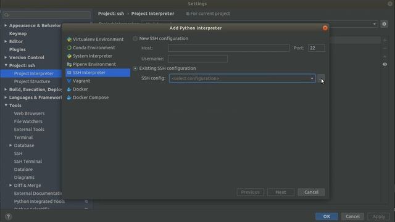Image resolution: width=395 pixels, height=222 pixels.
Task: Expand Appearance & Behavior settings group
Action: [6, 25]
